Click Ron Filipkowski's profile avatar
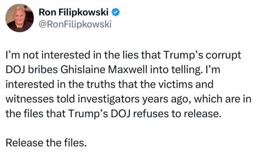 19,18
